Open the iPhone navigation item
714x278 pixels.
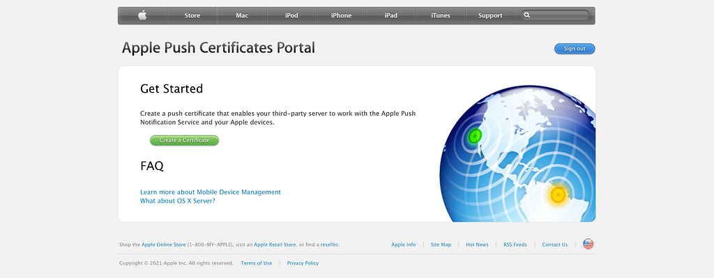pos(341,15)
